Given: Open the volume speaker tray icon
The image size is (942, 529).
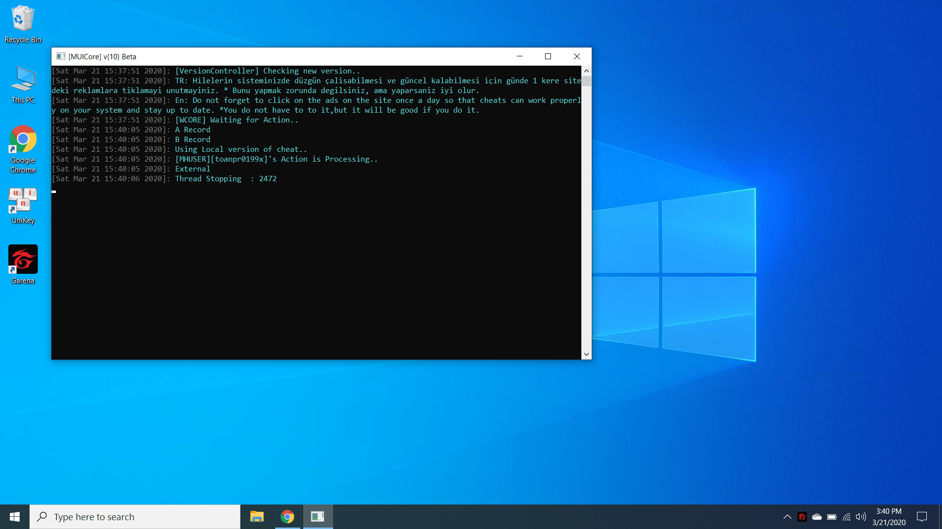Looking at the screenshot, I should 861,517.
